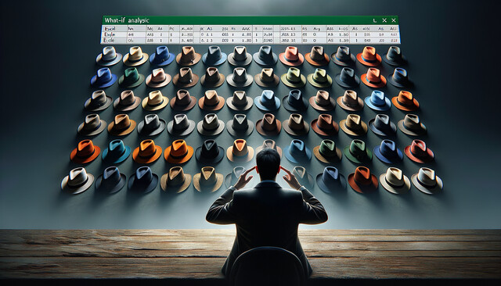
Task: Click the silhouetted man's head
Action: 268,164
